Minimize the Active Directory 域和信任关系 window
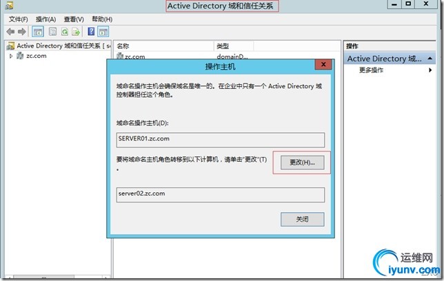 click(x=394, y=4)
